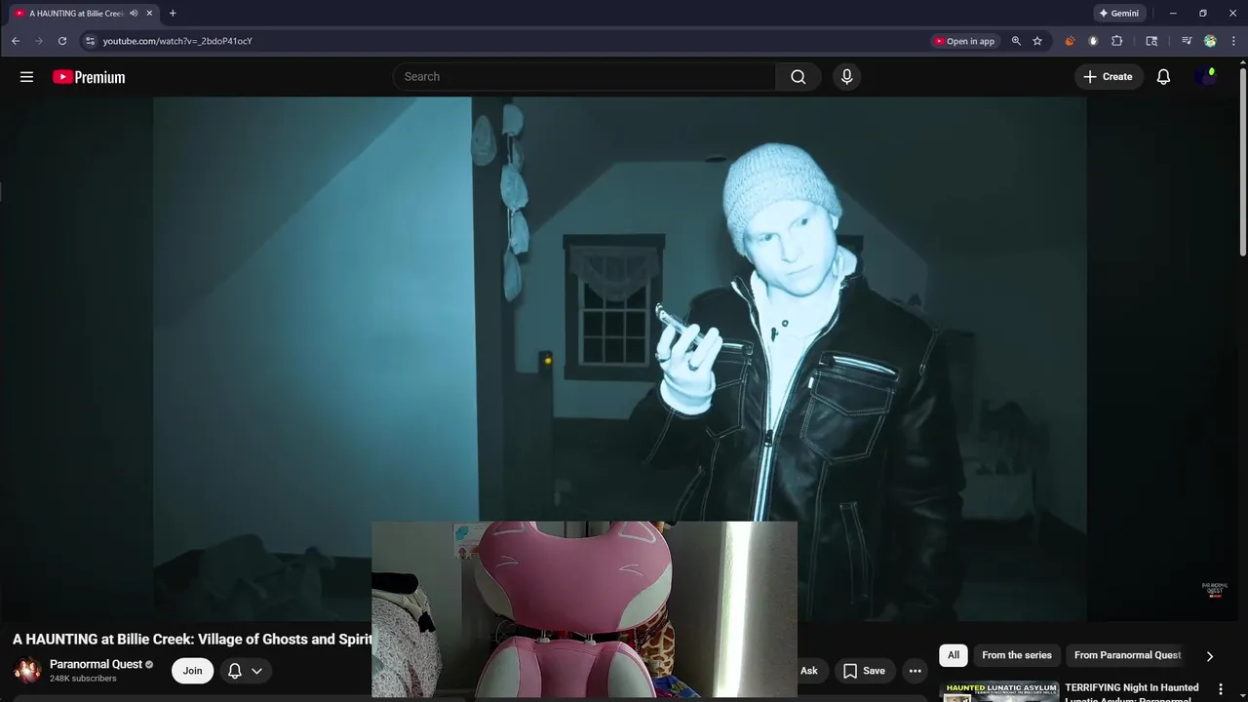Click the search magnifier button
The image size is (1248, 702).
point(799,77)
